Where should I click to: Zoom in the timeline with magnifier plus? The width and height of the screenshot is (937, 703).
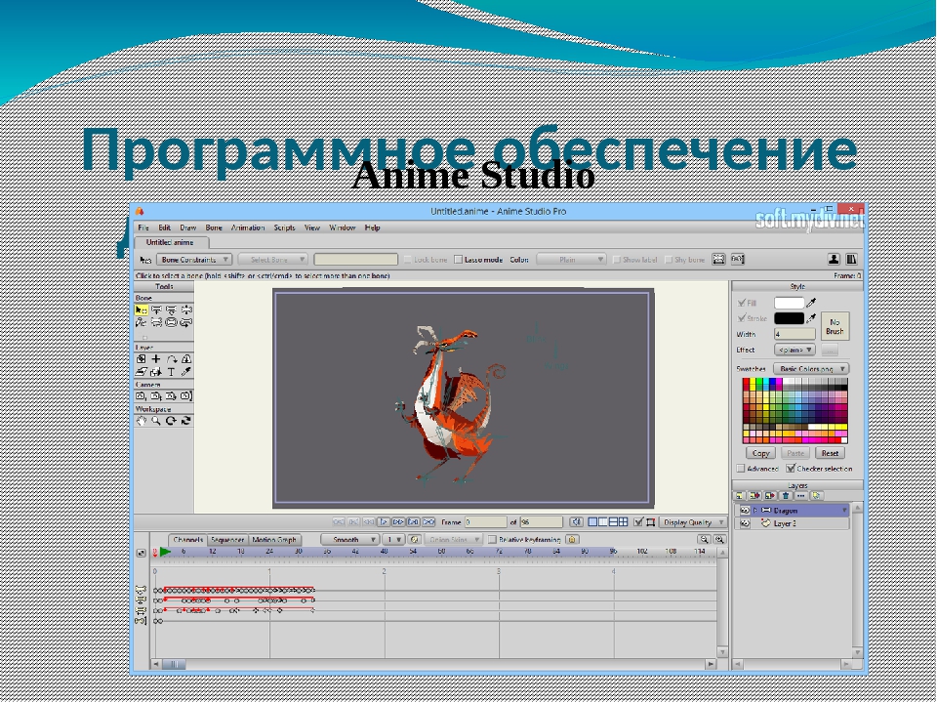click(x=719, y=539)
